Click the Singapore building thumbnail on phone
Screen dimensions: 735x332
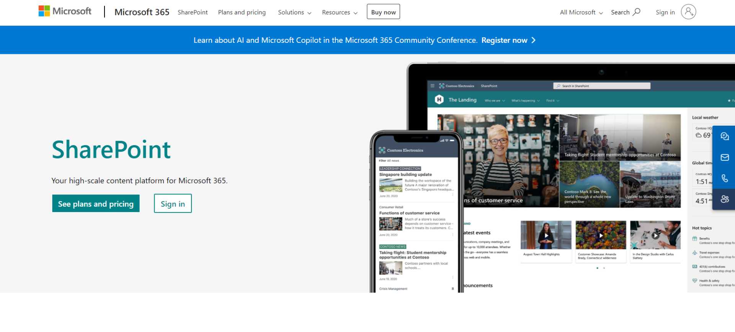(x=390, y=185)
